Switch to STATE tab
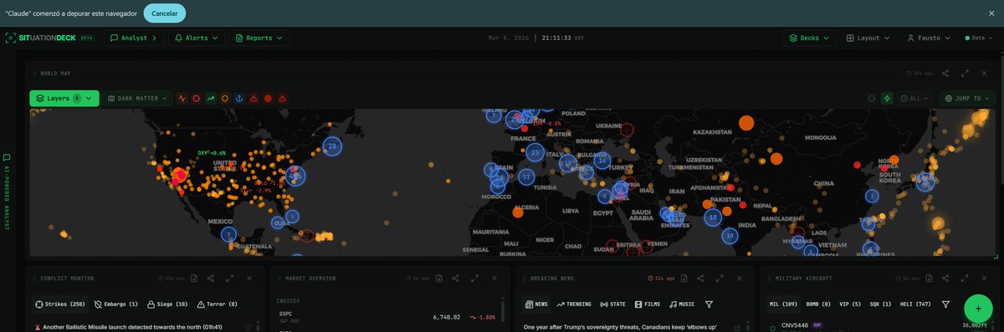Screen dimensions: 1004x332 (613, 304)
